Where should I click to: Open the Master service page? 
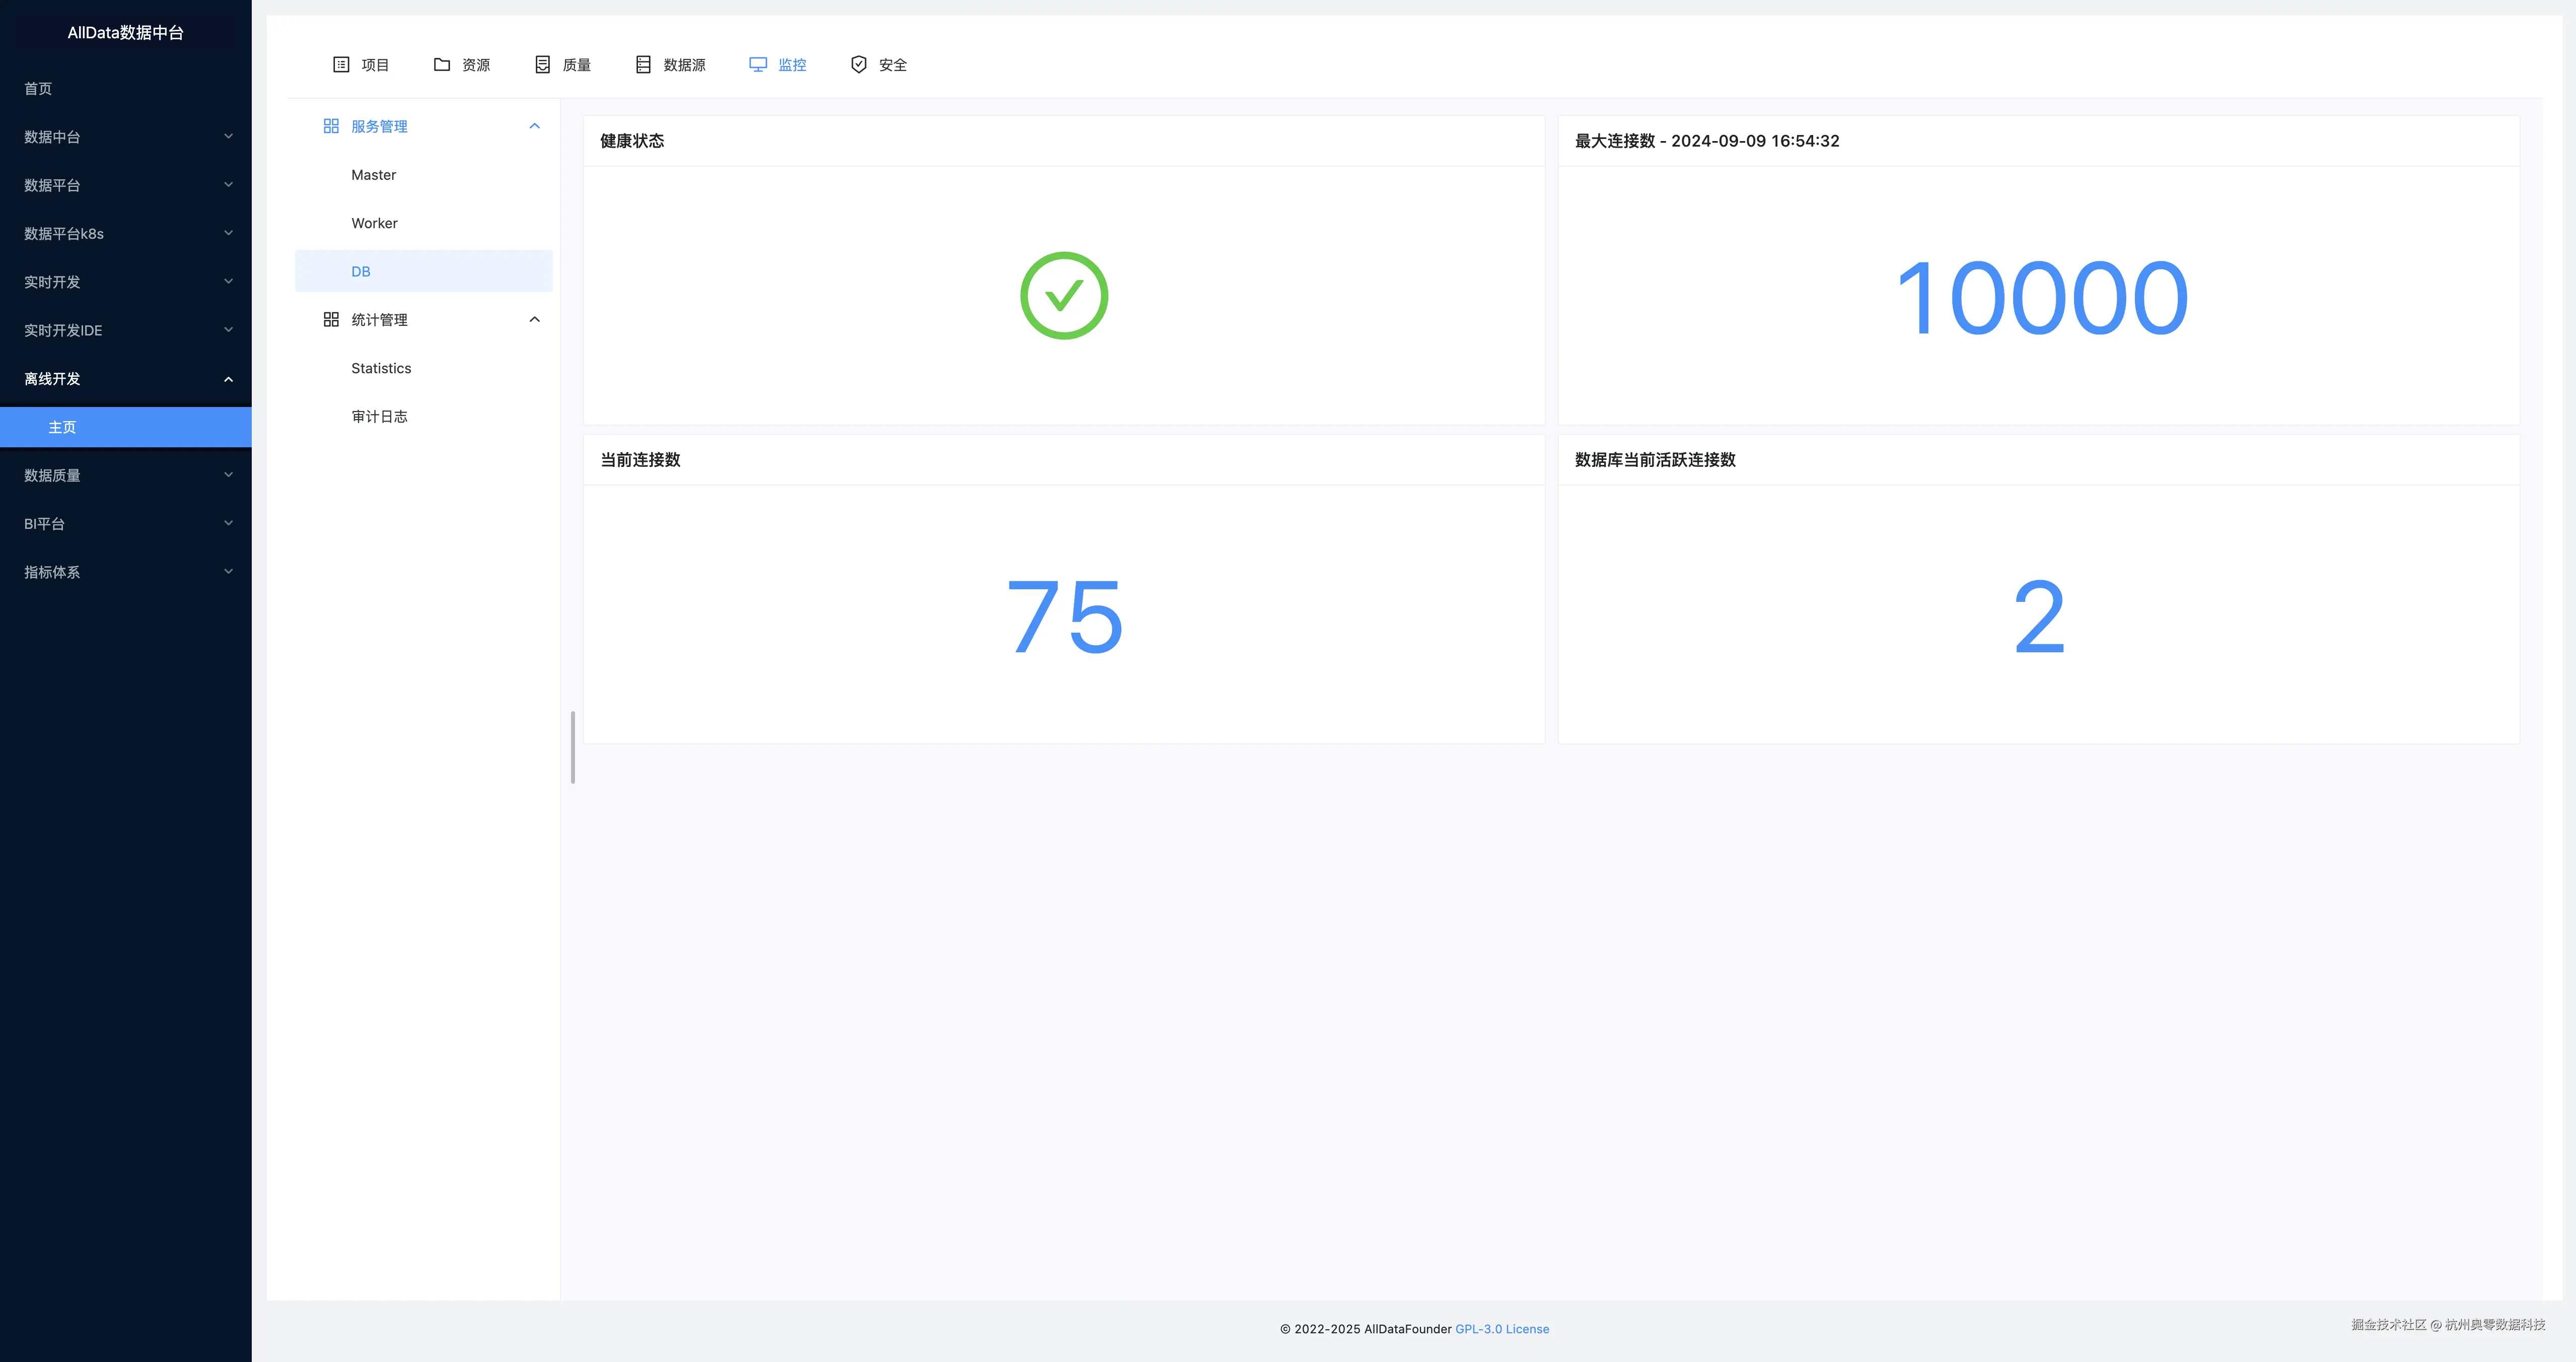coord(374,175)
